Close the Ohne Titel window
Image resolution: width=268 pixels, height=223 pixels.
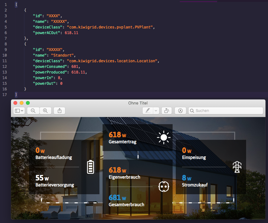pyautogui.click(x=15, y=103)
